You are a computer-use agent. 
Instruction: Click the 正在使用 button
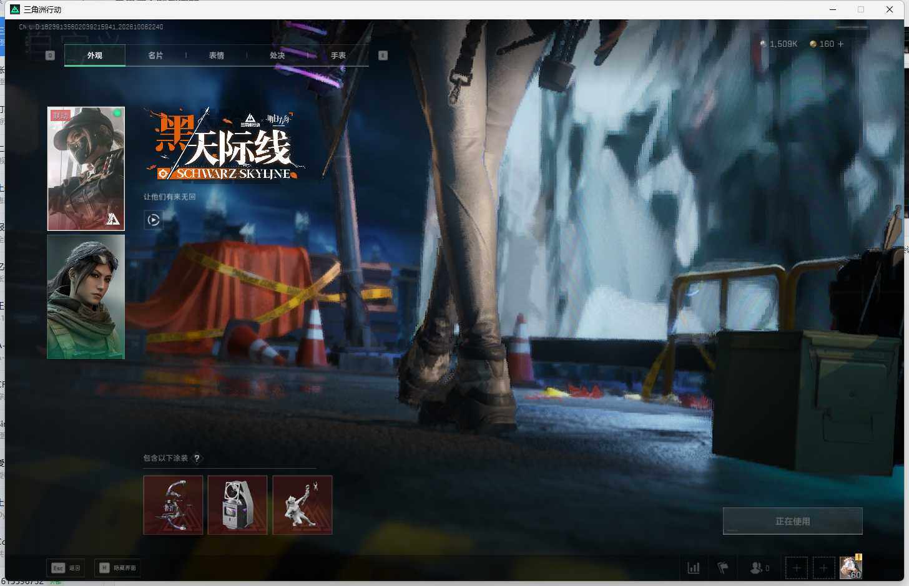click(x=793, y=521)
